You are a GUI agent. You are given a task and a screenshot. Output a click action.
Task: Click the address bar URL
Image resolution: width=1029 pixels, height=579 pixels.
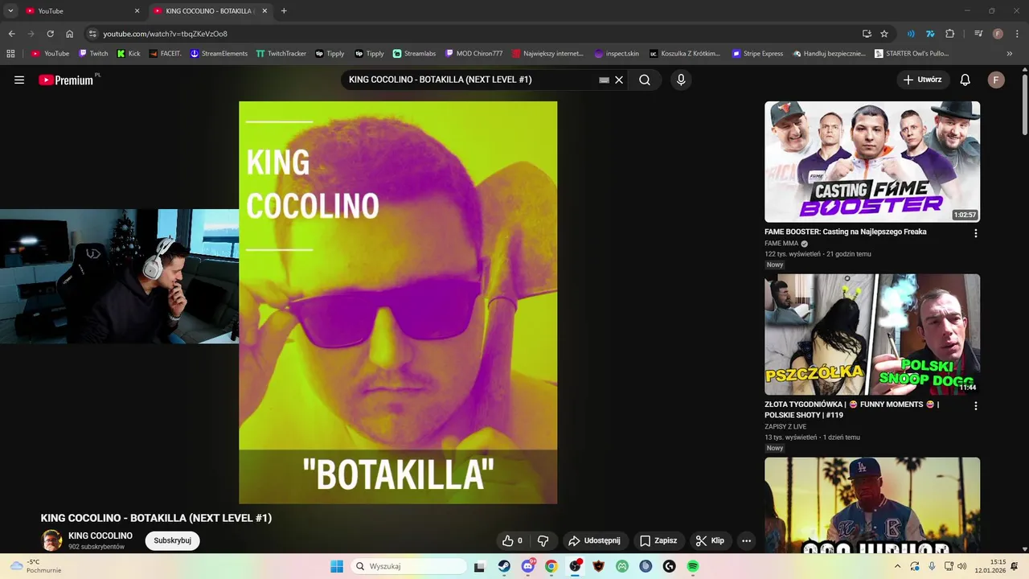pyautogui.click(x=166, y=34)
